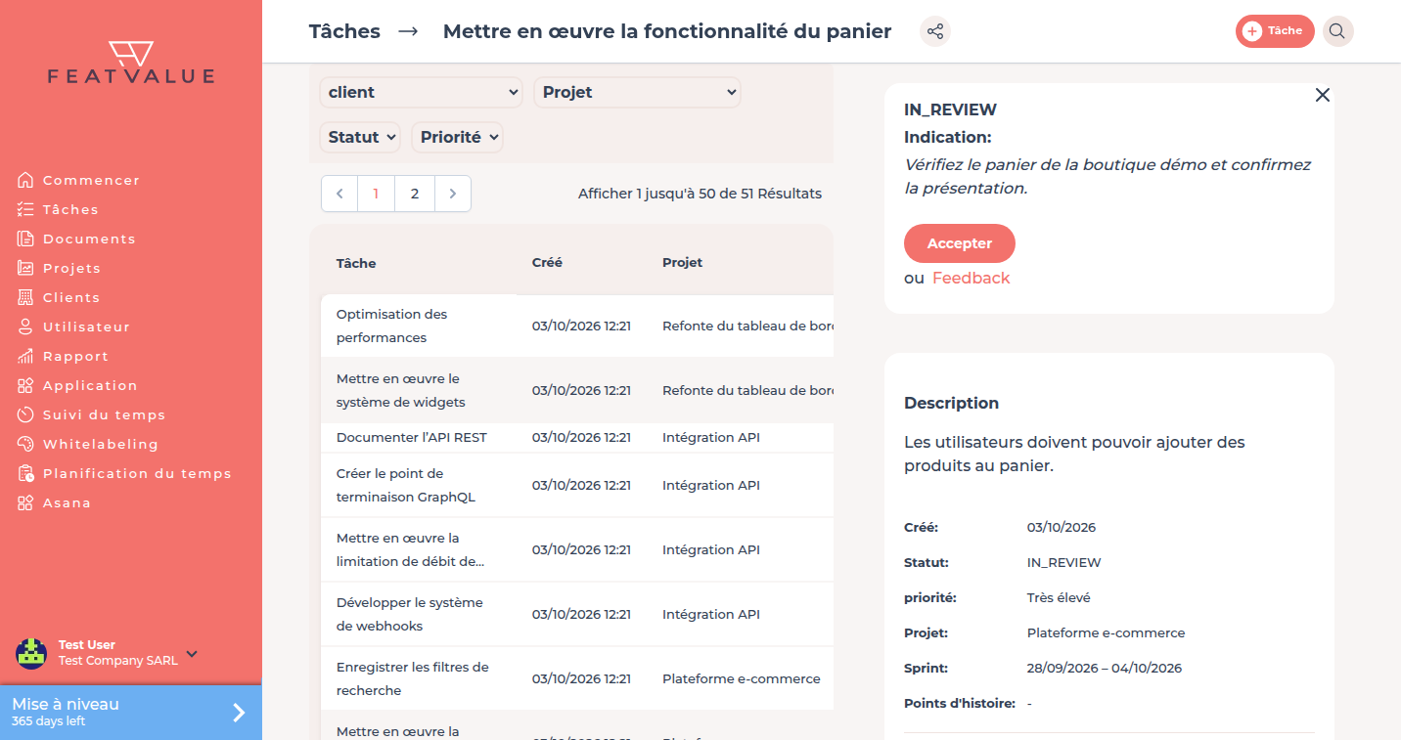Open the Projet filter dropdown

(x=637, y=92)
